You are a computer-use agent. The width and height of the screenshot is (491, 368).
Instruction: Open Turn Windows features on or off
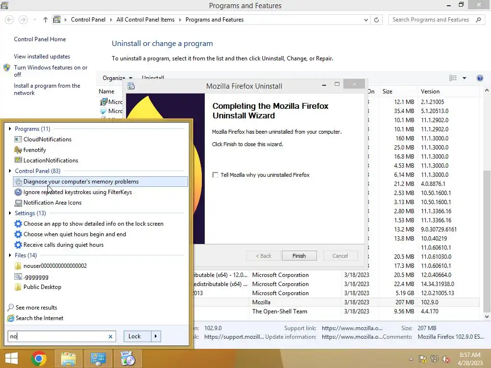point(50,71)
